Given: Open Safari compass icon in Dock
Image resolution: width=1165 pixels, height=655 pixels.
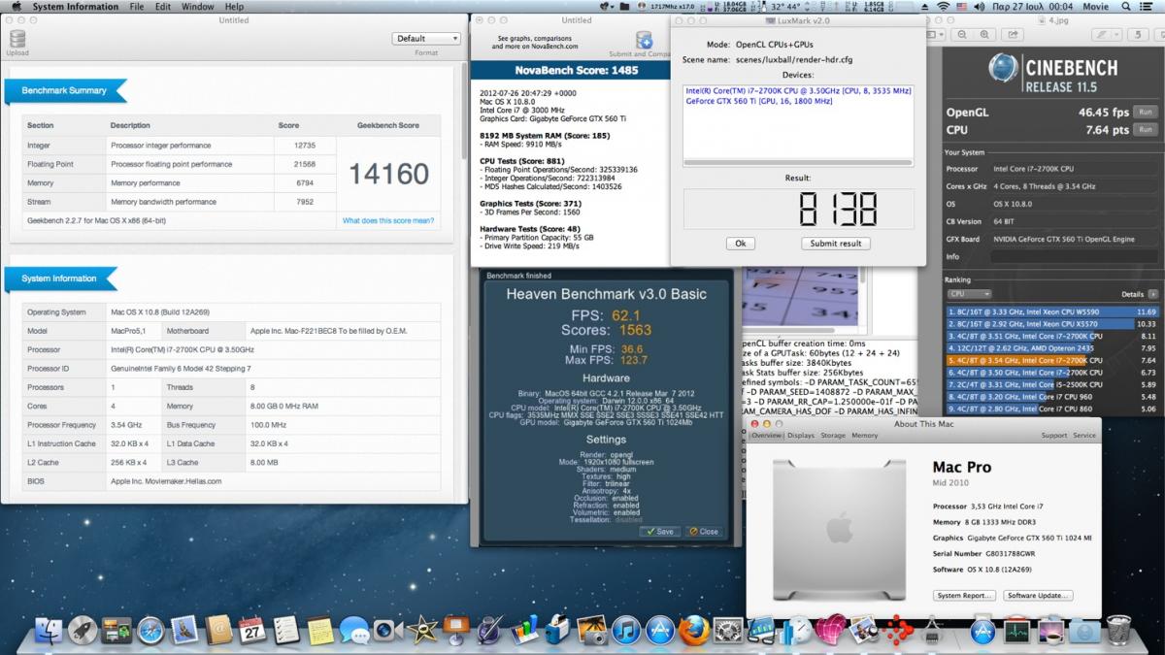Looking at the screenshot, I should coord(150,632).
